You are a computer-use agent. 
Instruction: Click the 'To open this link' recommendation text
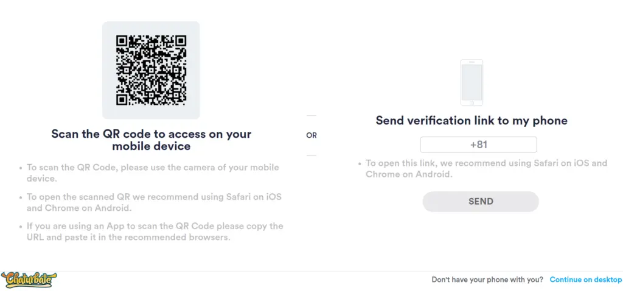[x=486, y=168]
